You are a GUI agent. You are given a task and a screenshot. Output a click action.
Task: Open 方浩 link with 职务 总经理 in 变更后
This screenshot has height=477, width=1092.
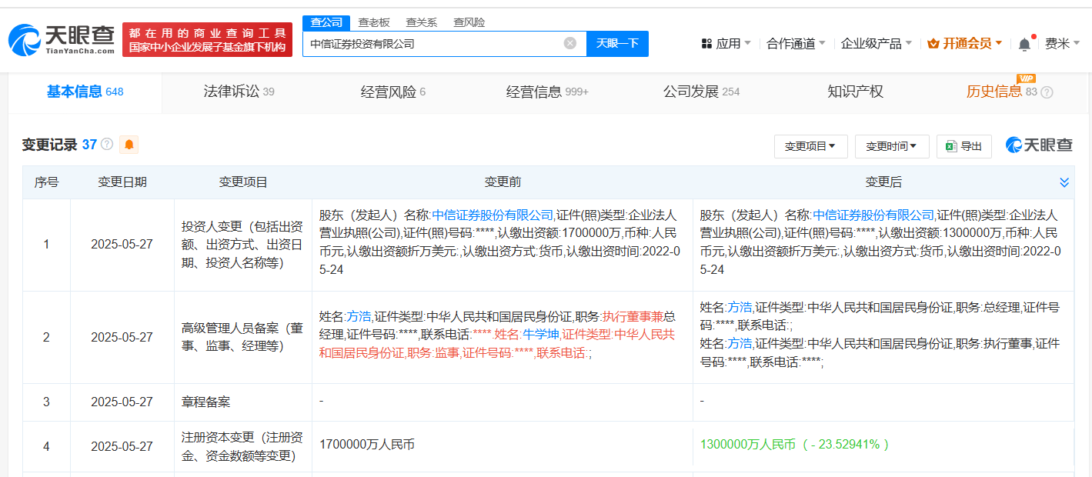tap(740, 308)
